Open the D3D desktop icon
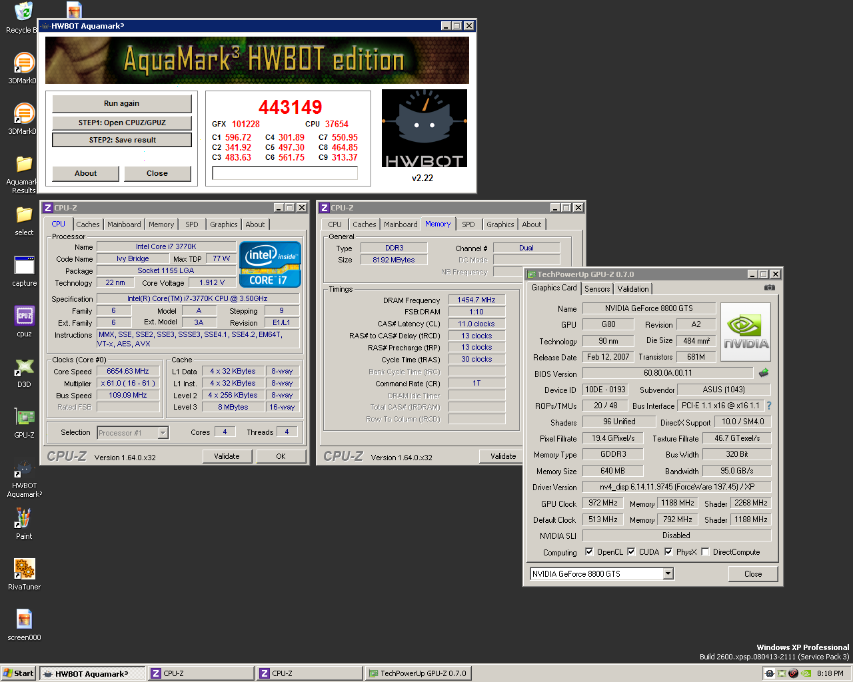Image resolution: width=853 pixels, height=682 pixels. pos(24,366)
